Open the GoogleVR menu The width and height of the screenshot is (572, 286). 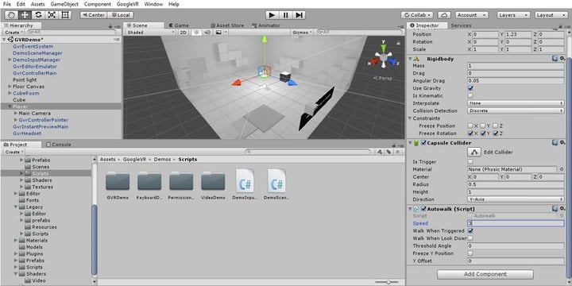click(128, 5)
